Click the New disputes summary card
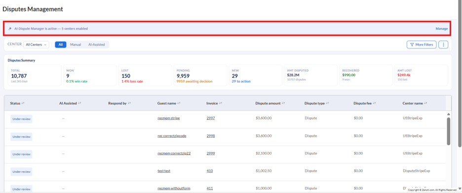Viewport: 462px width, 193px height. pyautogui.click(x=255, y=76)
